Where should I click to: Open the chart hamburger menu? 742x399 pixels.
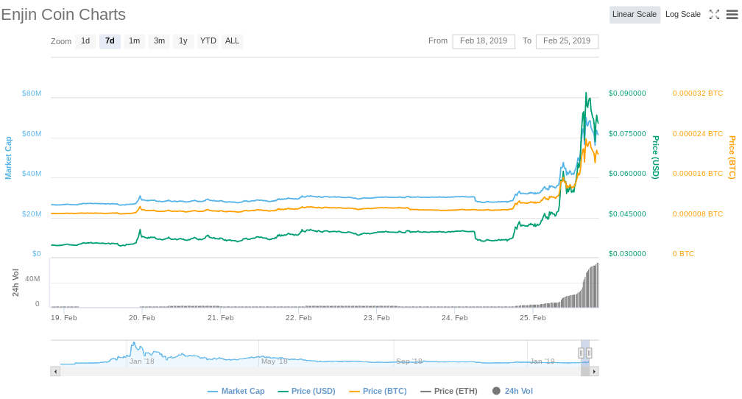point(732,15)
